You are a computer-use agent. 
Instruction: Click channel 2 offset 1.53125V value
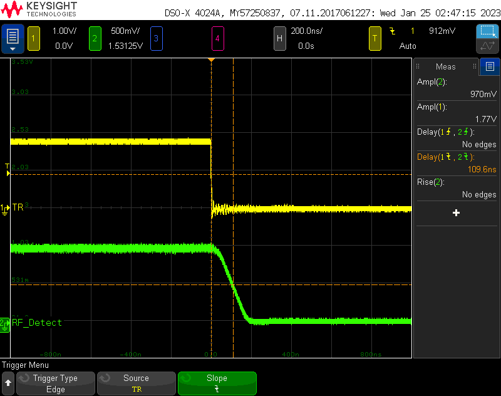(x=126, y=46)
